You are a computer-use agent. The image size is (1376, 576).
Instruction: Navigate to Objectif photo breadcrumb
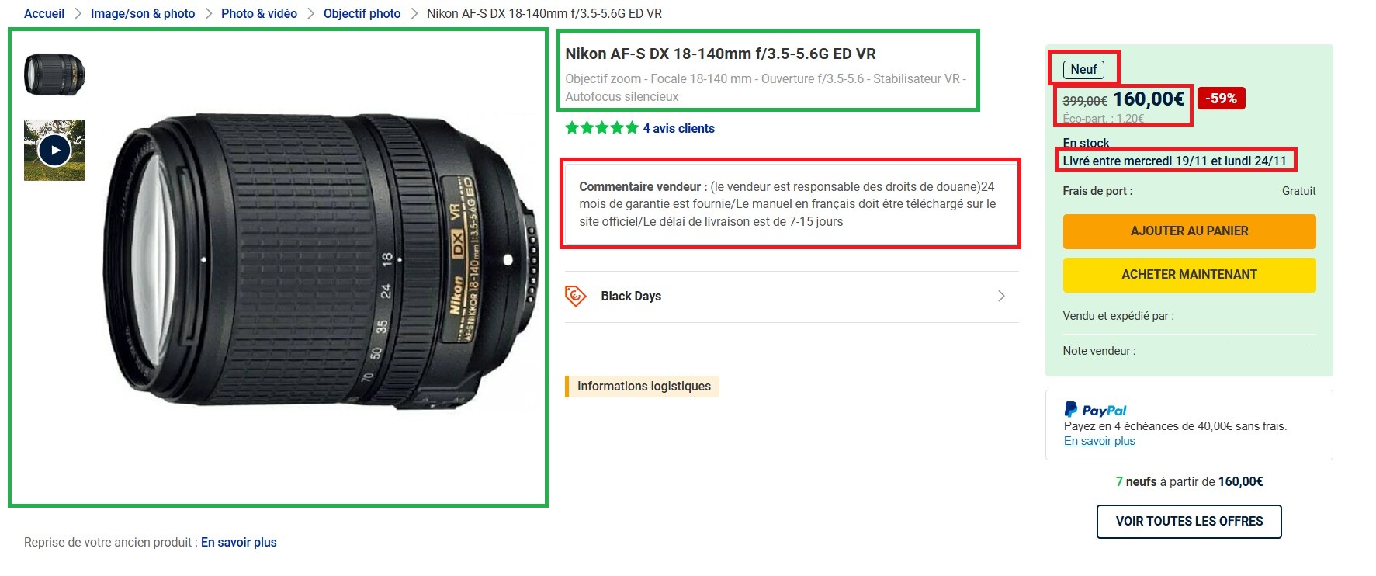[362, 13]
